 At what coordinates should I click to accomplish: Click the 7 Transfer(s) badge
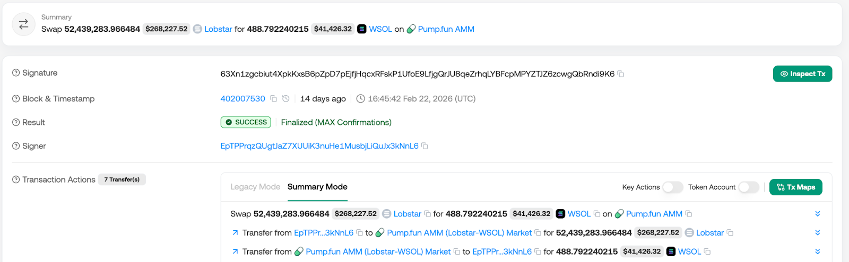(x=122, y=180)
